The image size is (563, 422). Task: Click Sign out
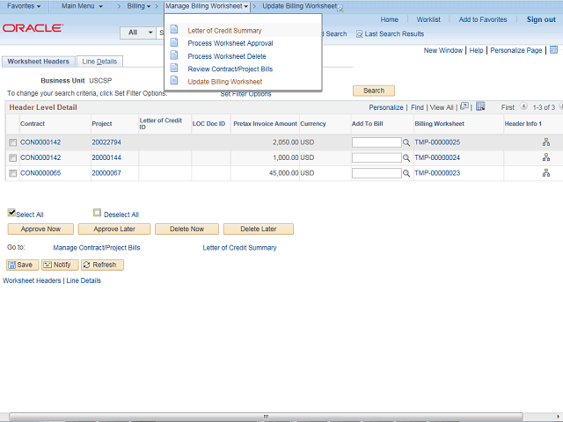tap(541, 19)
